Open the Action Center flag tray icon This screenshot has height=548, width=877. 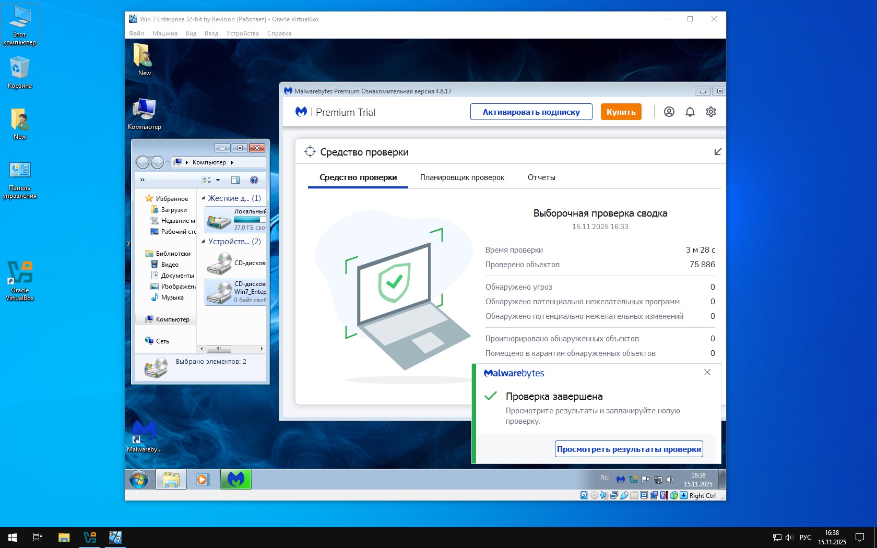click(x=646, y=479)
